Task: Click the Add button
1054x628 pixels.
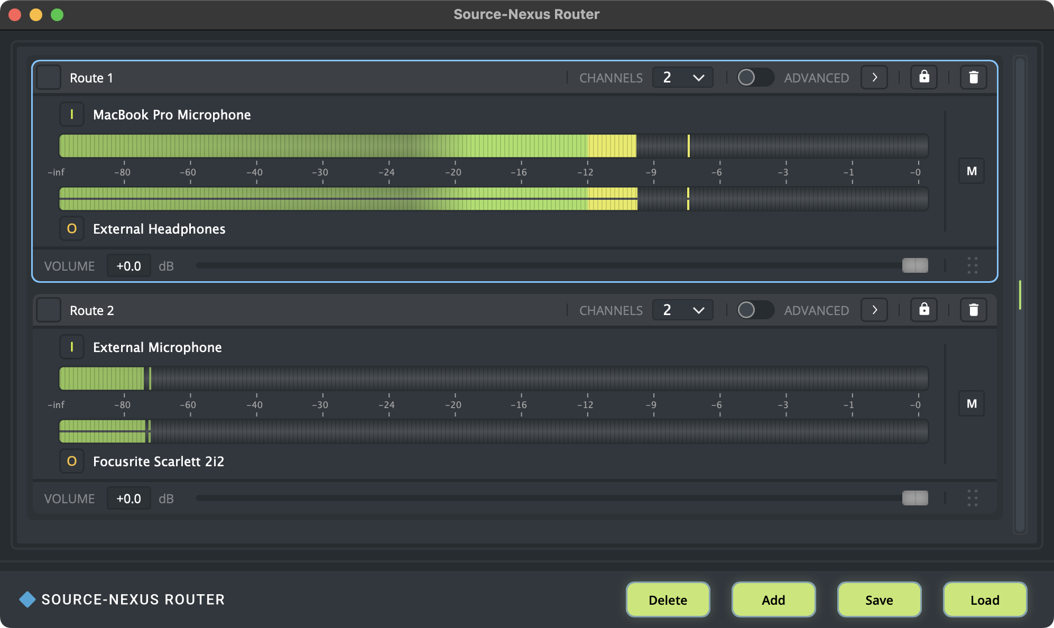Action: pyautogui.click(x=773, y=599)
